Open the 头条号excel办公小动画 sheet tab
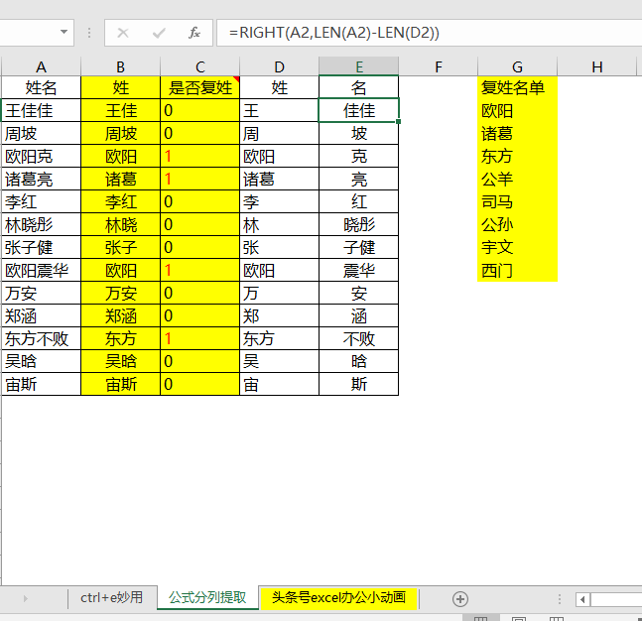The image size is (642, 621). (338, 597)
